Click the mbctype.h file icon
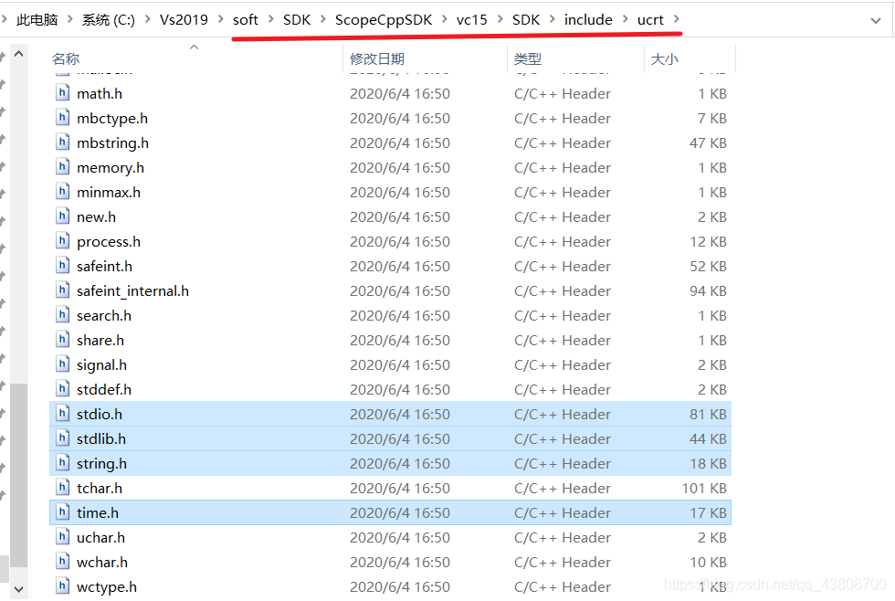Viewport: 895px width, 601px height. click(x=63, y=118)
